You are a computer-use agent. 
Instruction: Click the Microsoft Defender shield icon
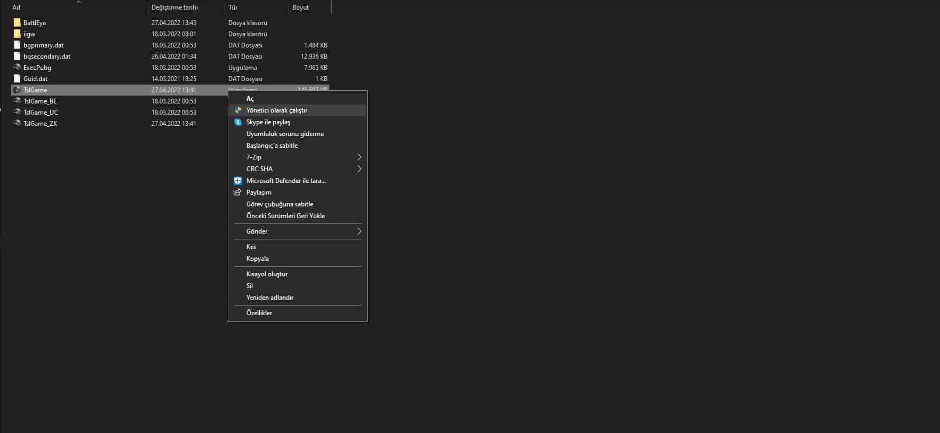(238, 181)
